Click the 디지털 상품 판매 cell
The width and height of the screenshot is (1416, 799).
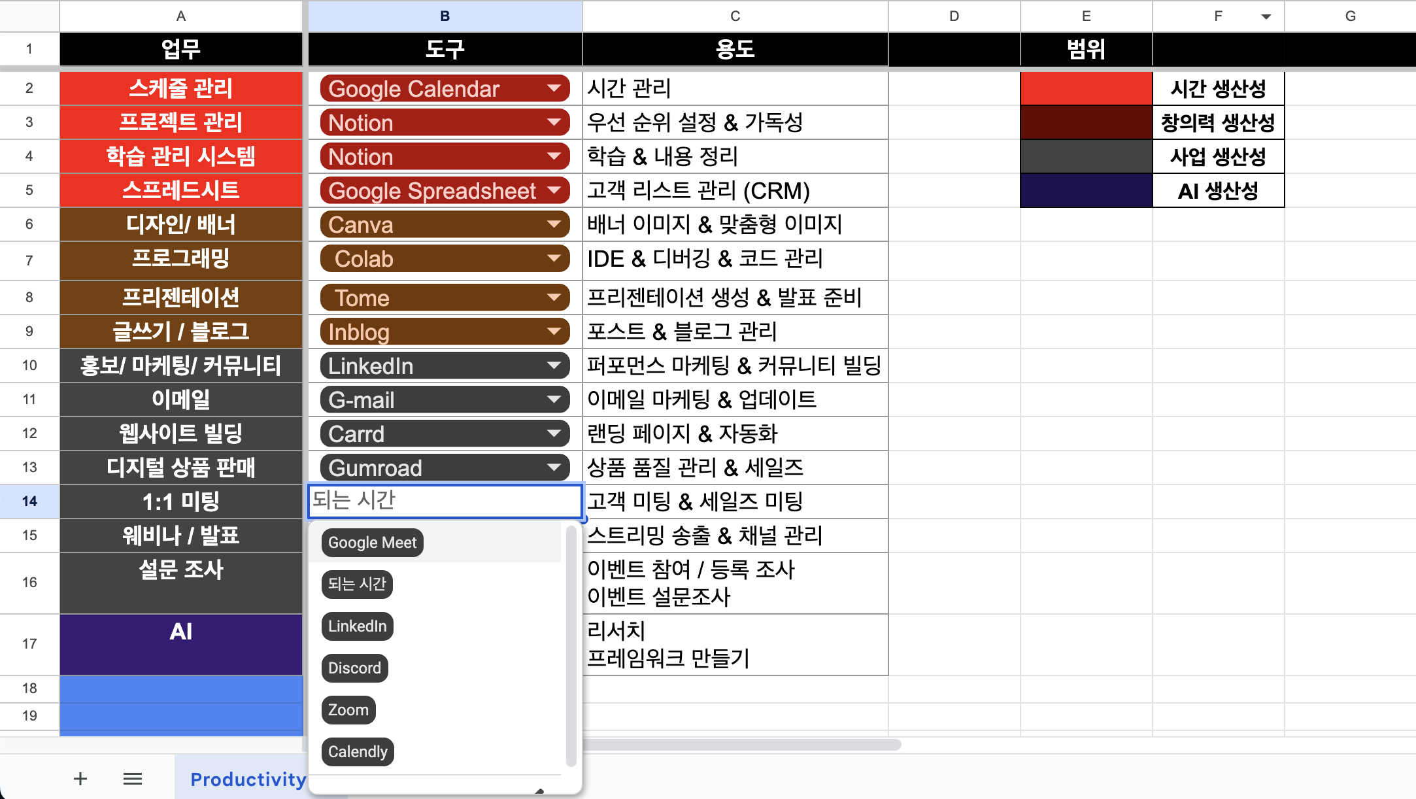tap(181, 467)
